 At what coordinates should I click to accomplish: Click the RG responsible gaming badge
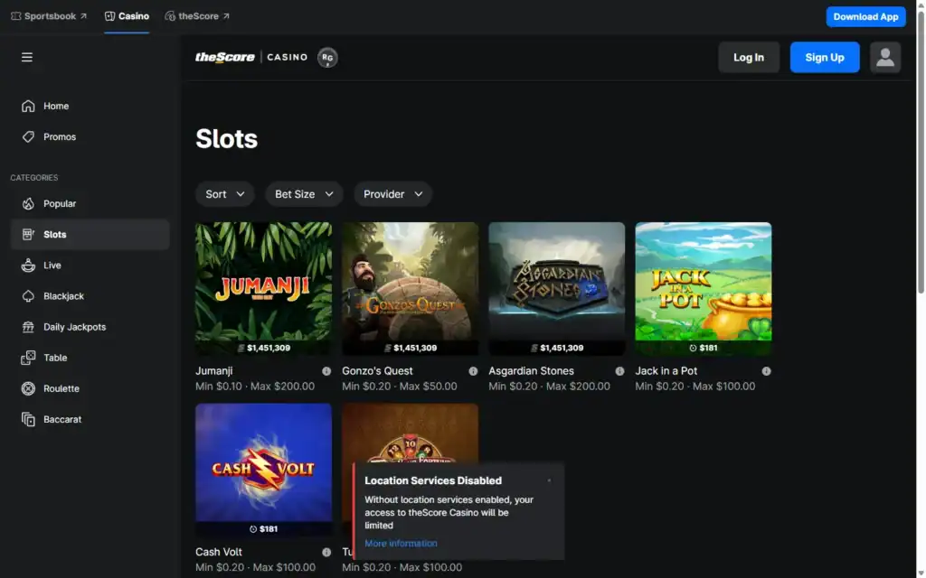(x=327, y=57)
